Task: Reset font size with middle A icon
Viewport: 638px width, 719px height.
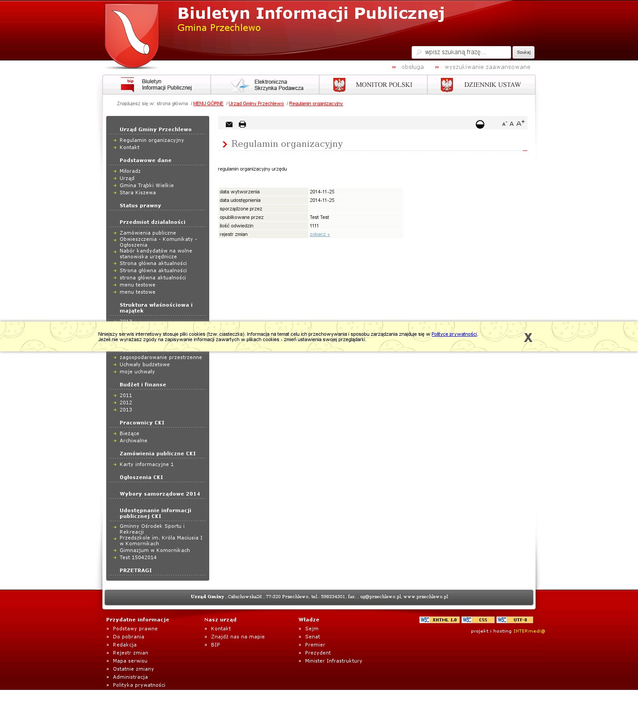Action: pyautogui.click(x=512, y=124)
